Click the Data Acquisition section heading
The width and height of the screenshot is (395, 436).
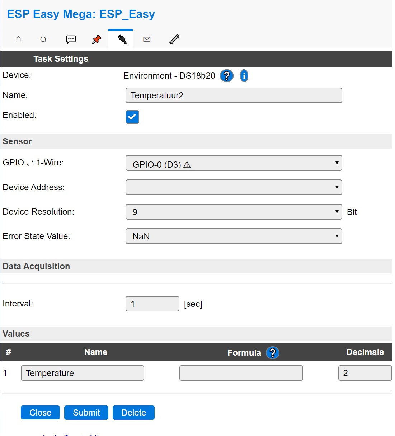(36, 266)
